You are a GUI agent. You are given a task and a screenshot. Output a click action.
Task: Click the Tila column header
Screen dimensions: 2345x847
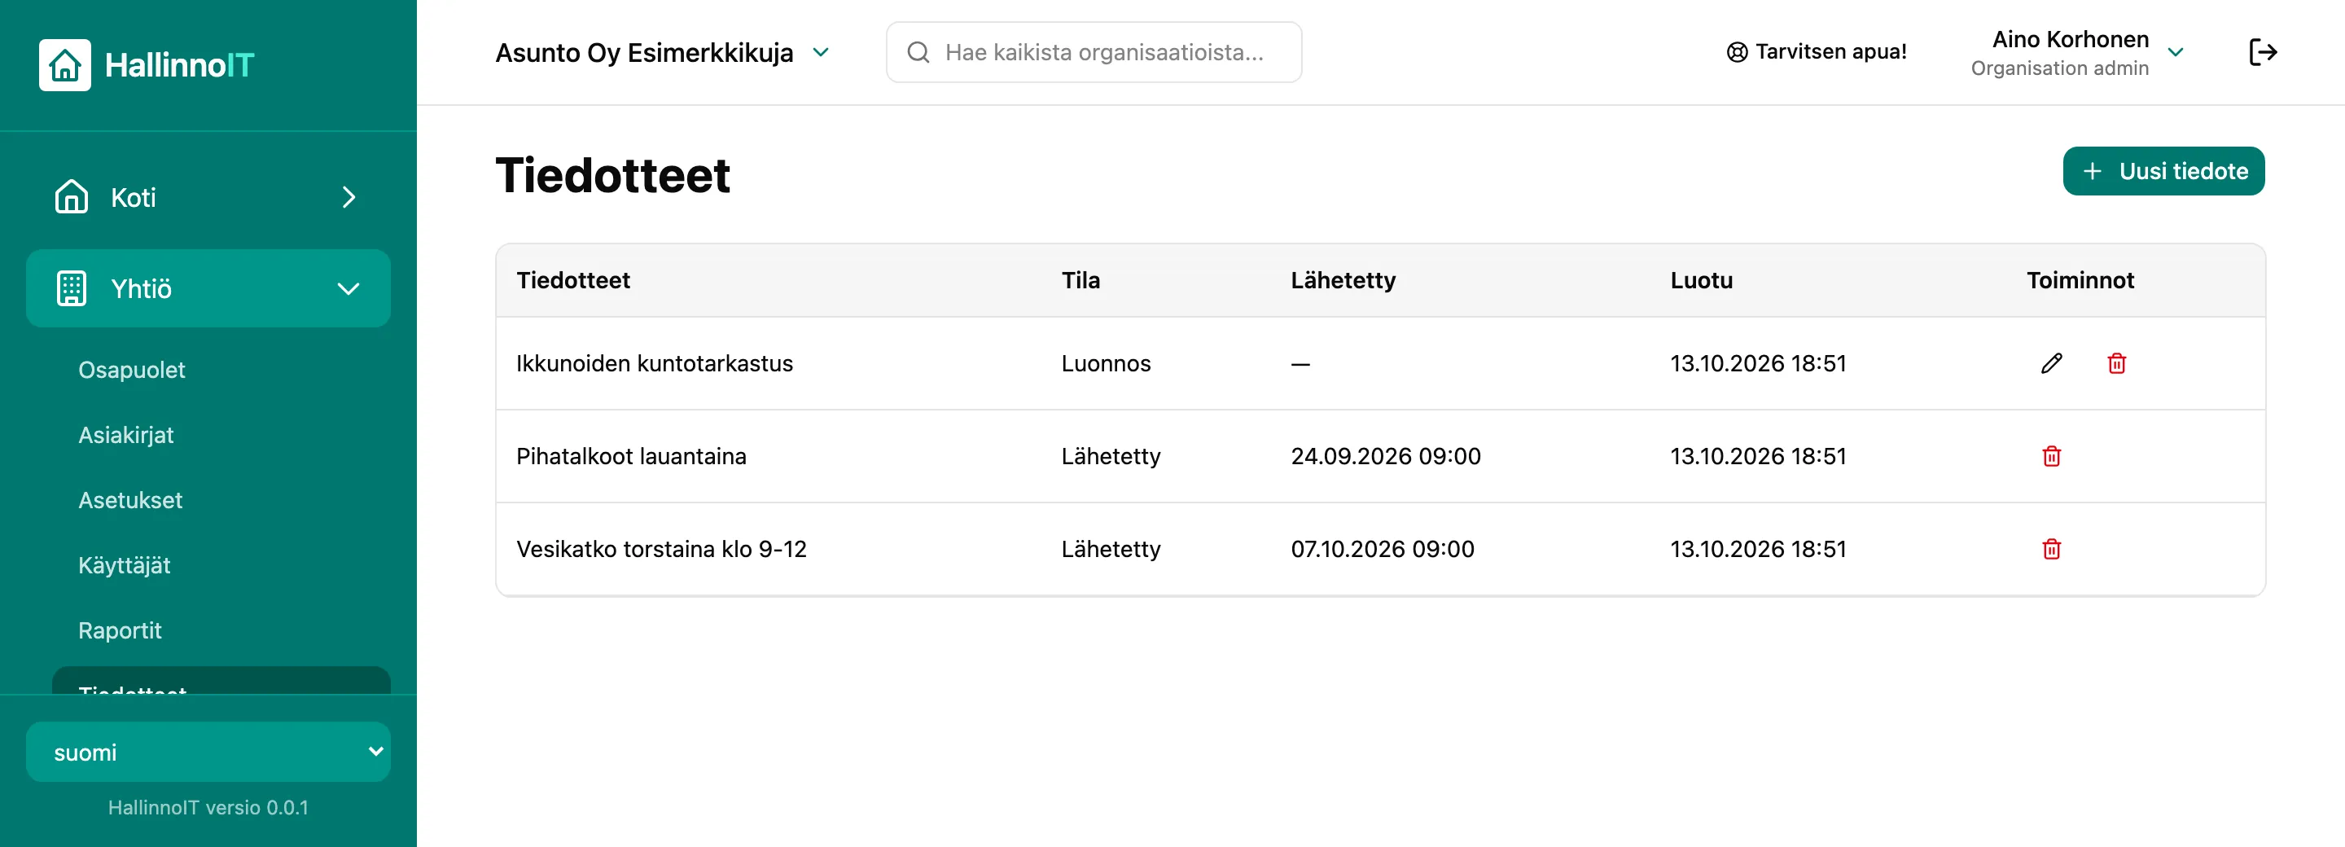tap(1080, 280)
